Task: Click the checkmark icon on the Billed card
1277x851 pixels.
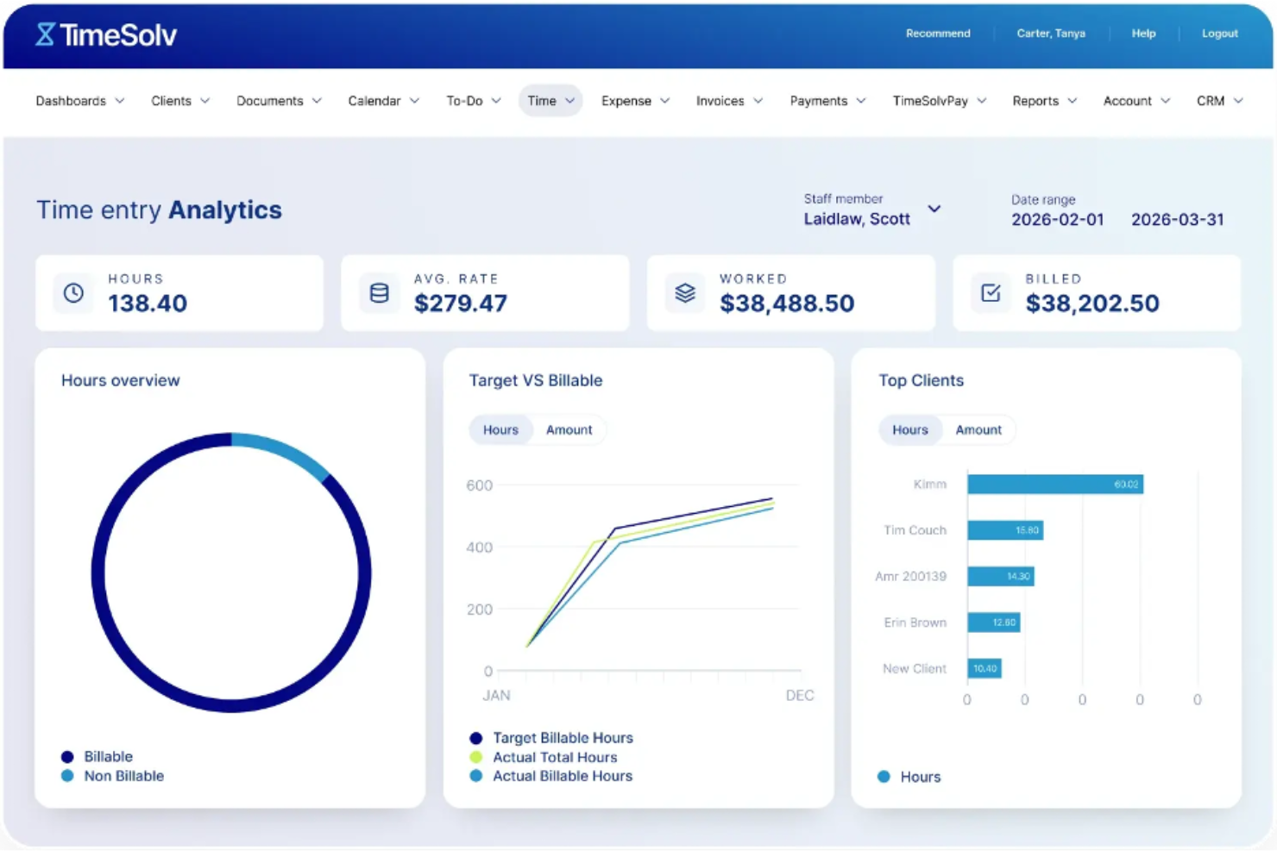Action: pos(991,293)
